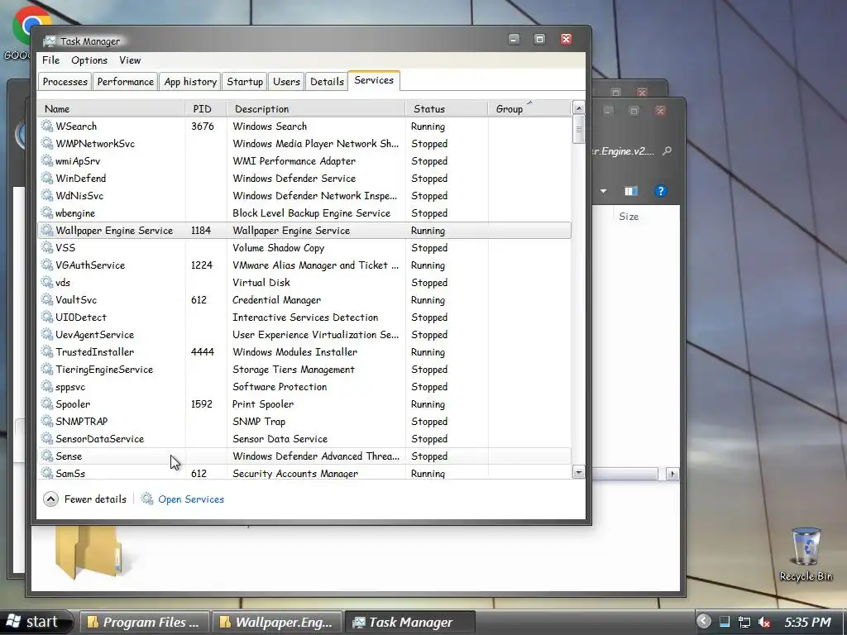Sort services by Group column header
This screenshot has height=635, width=847.
529,108
